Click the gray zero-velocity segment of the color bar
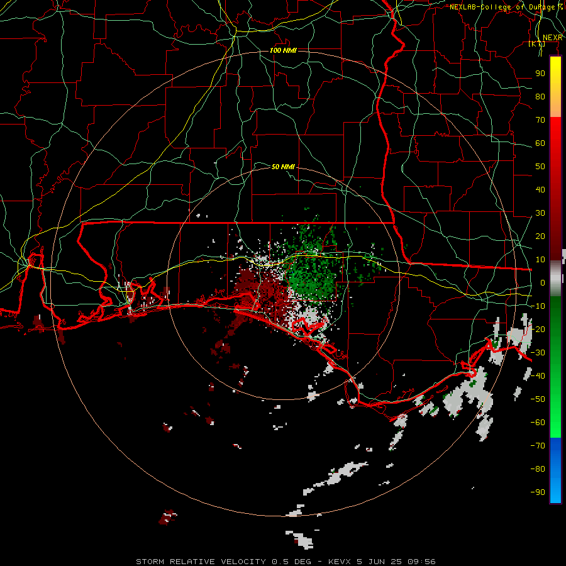566x566 pixels. pyautogui.click(x=555, y=279)
